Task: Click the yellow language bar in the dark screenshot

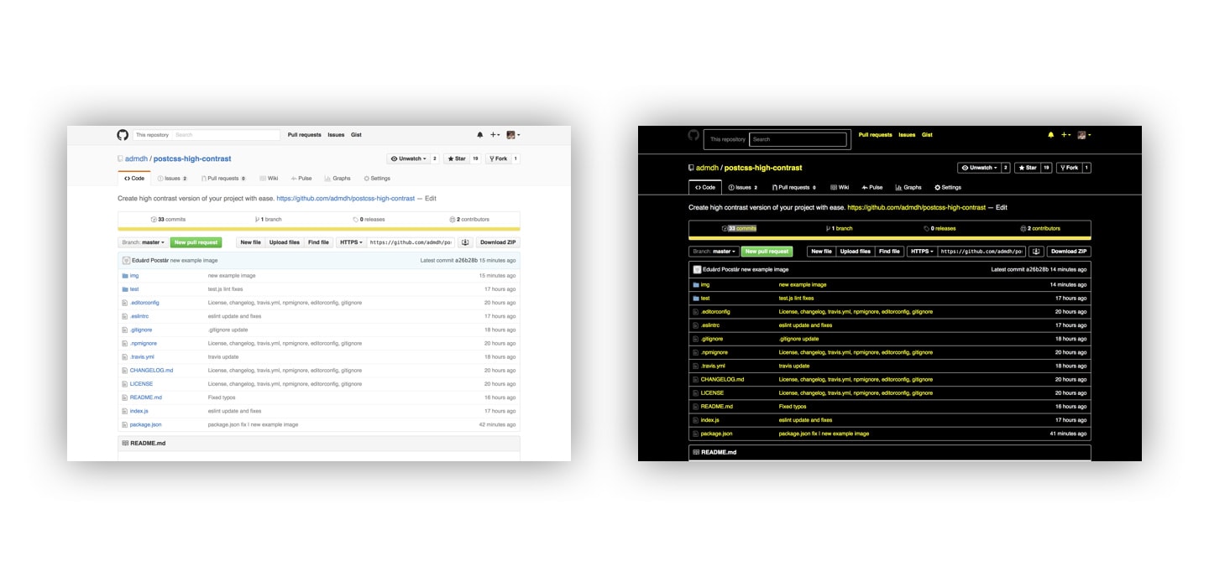Action: click(890, 238)
